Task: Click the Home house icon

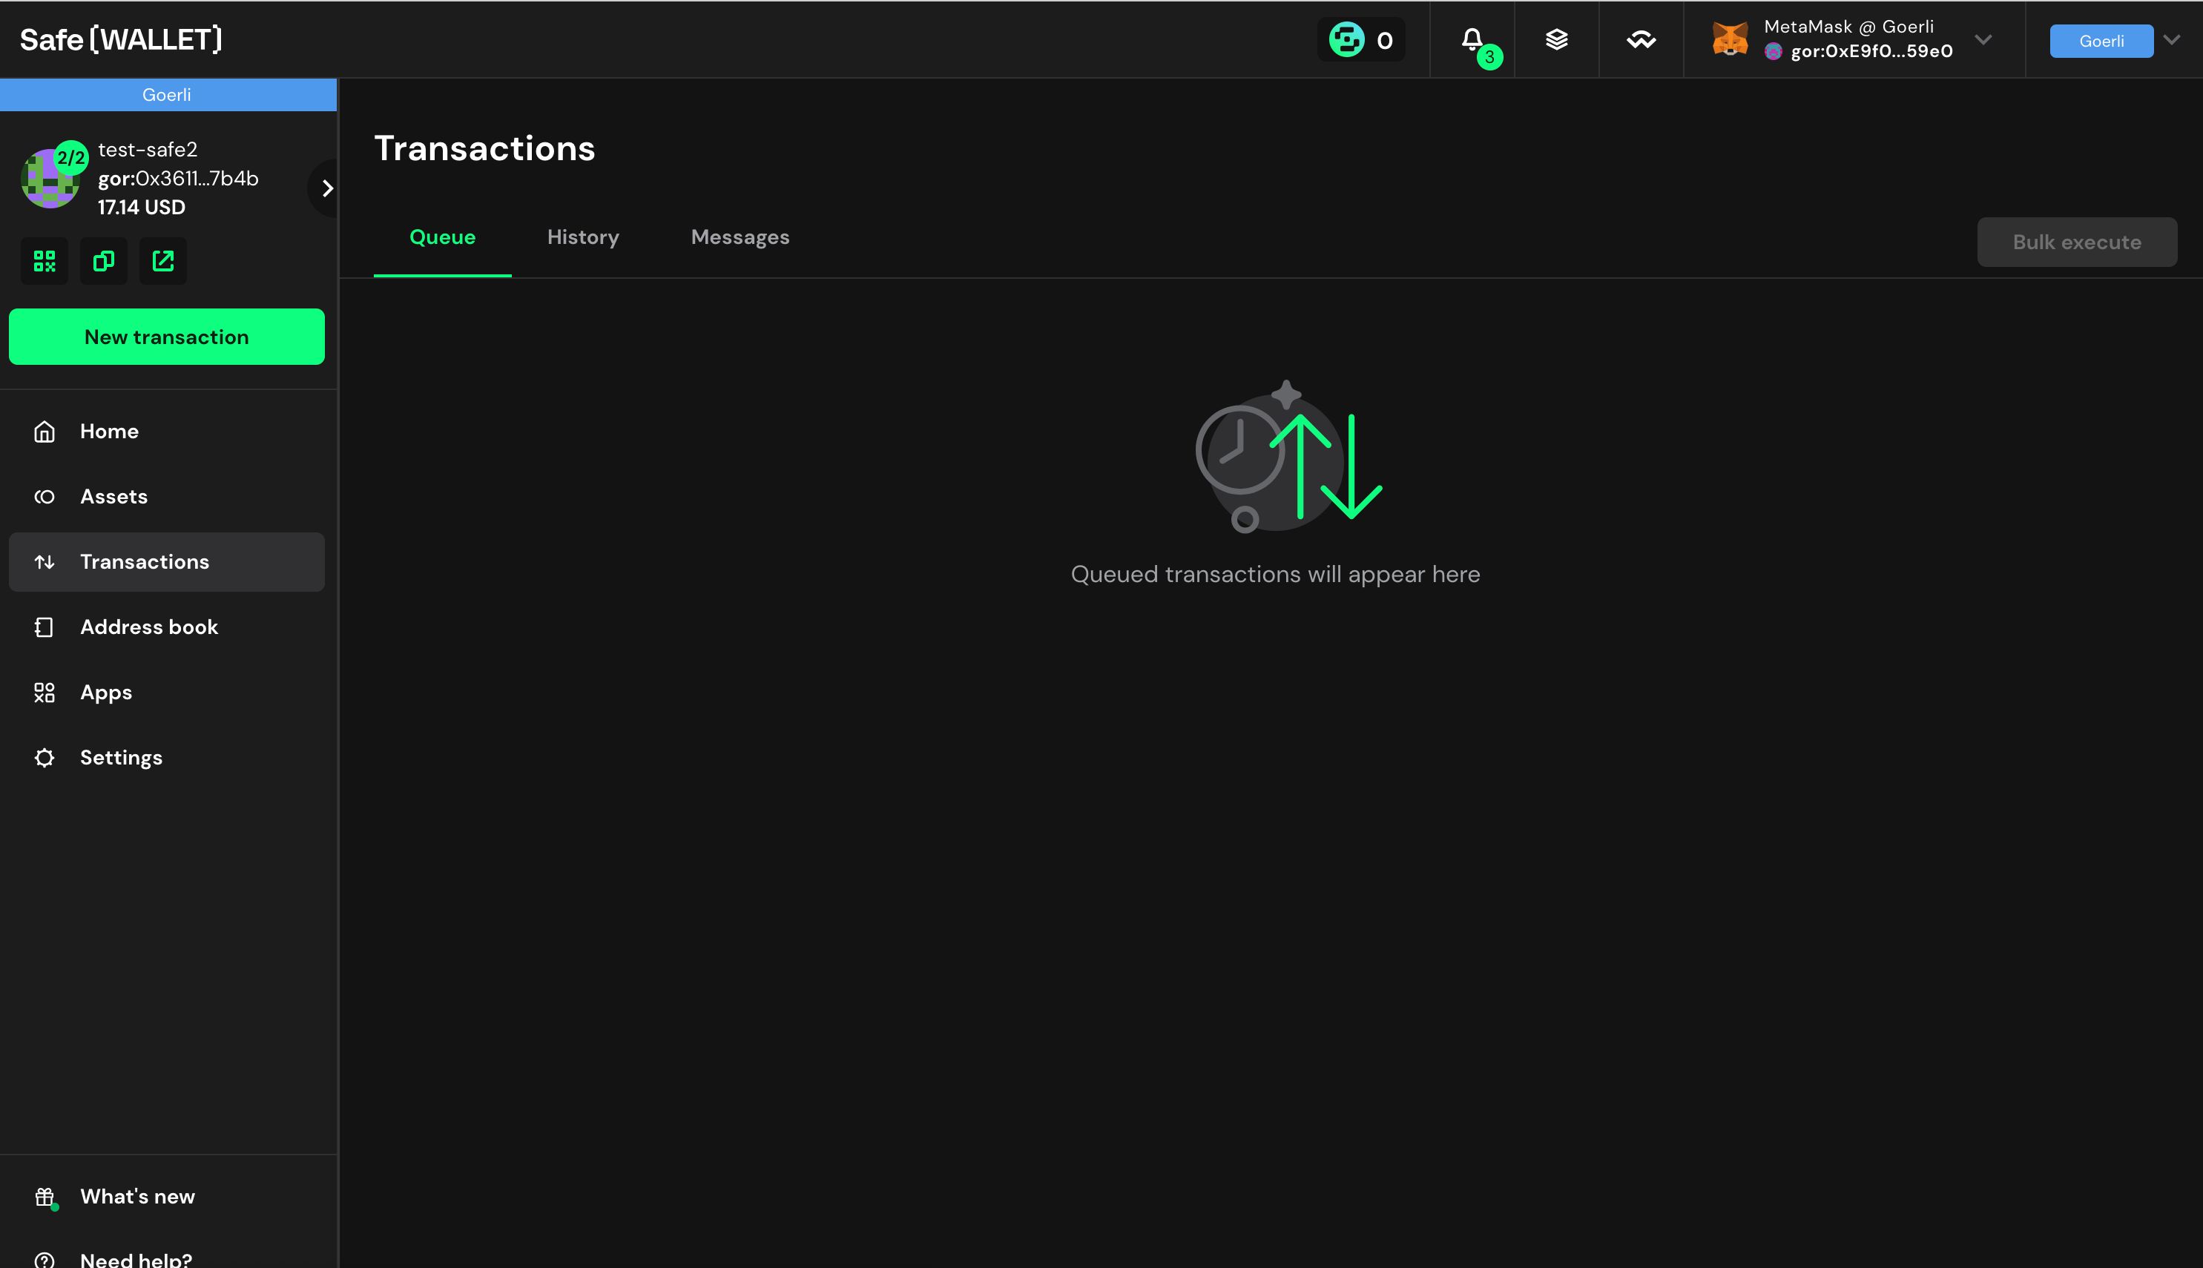Action: click(45, 431)
